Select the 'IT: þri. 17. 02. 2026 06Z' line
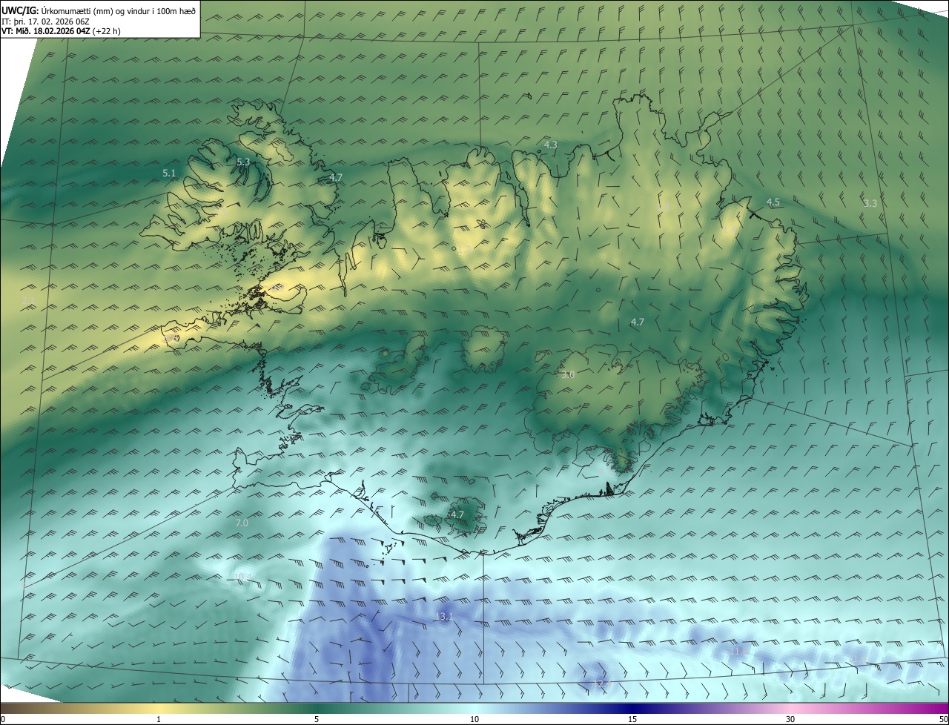Image resolution: width=949 pixels, height=725 pixels. (x=46, y=21)
